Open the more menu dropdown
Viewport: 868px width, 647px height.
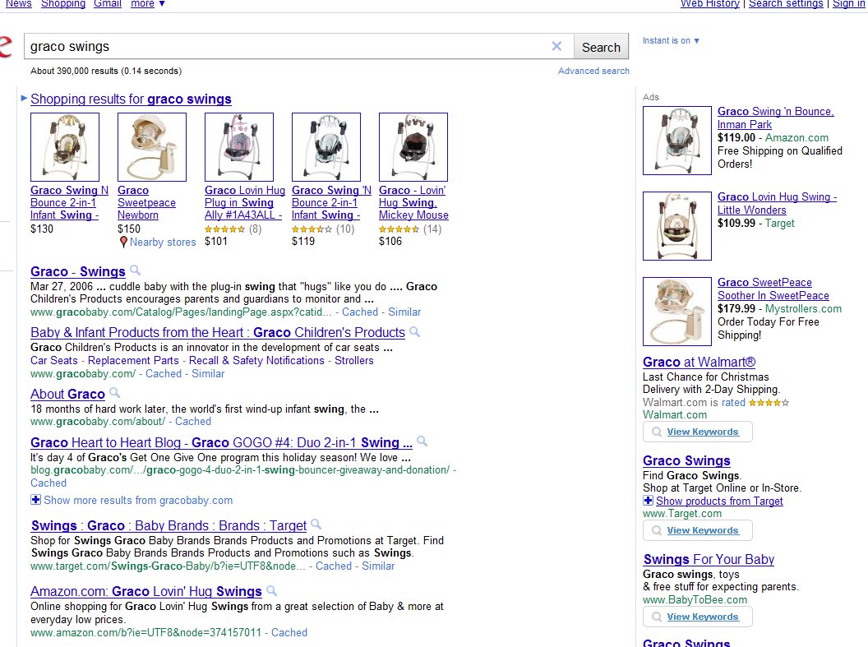148,4
